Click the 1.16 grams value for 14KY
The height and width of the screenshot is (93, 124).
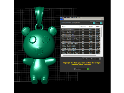(82, 34)
